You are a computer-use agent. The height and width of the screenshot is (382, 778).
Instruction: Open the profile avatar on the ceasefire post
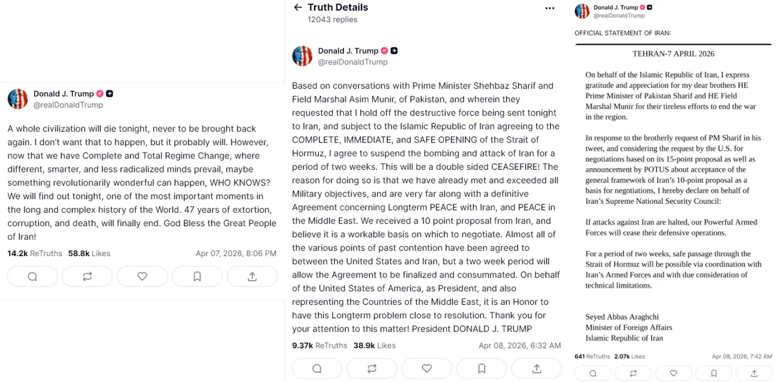(x=302, y=56)
